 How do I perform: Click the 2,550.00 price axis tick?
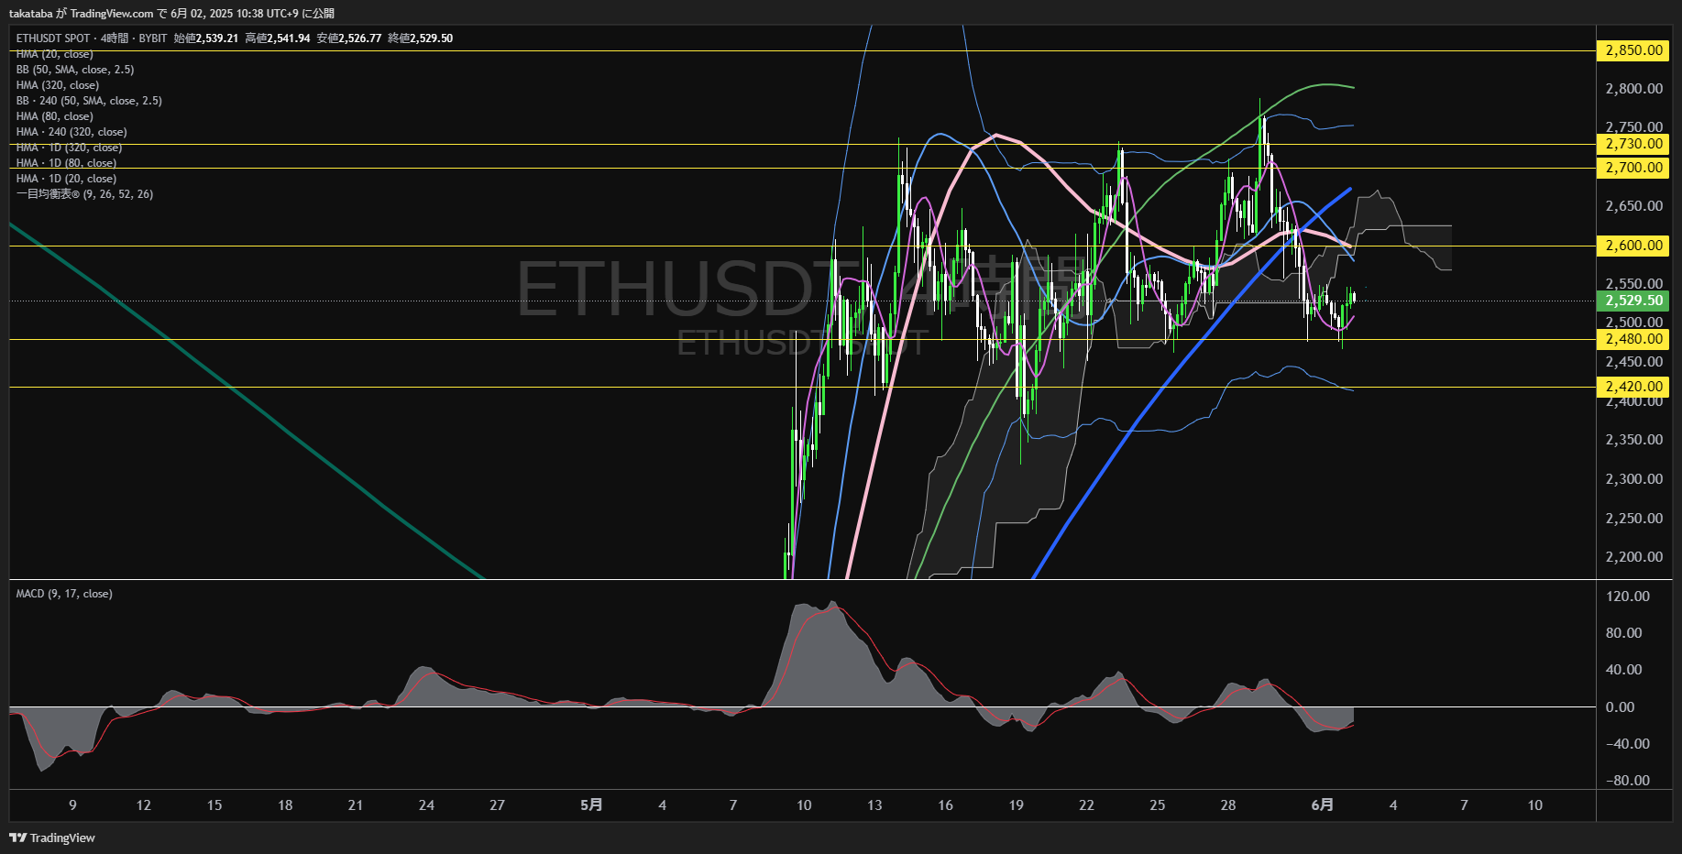tap(1633, 283)
